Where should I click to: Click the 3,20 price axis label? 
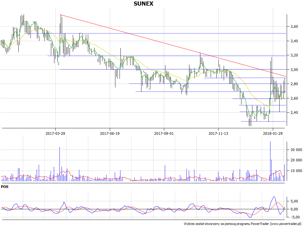[294, 55]
